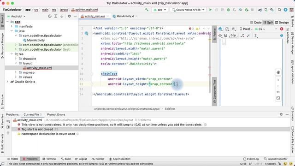Viewport: 295px width, 166px height.
Task: Click the Debug app bug icon
Action: point(228,10)
